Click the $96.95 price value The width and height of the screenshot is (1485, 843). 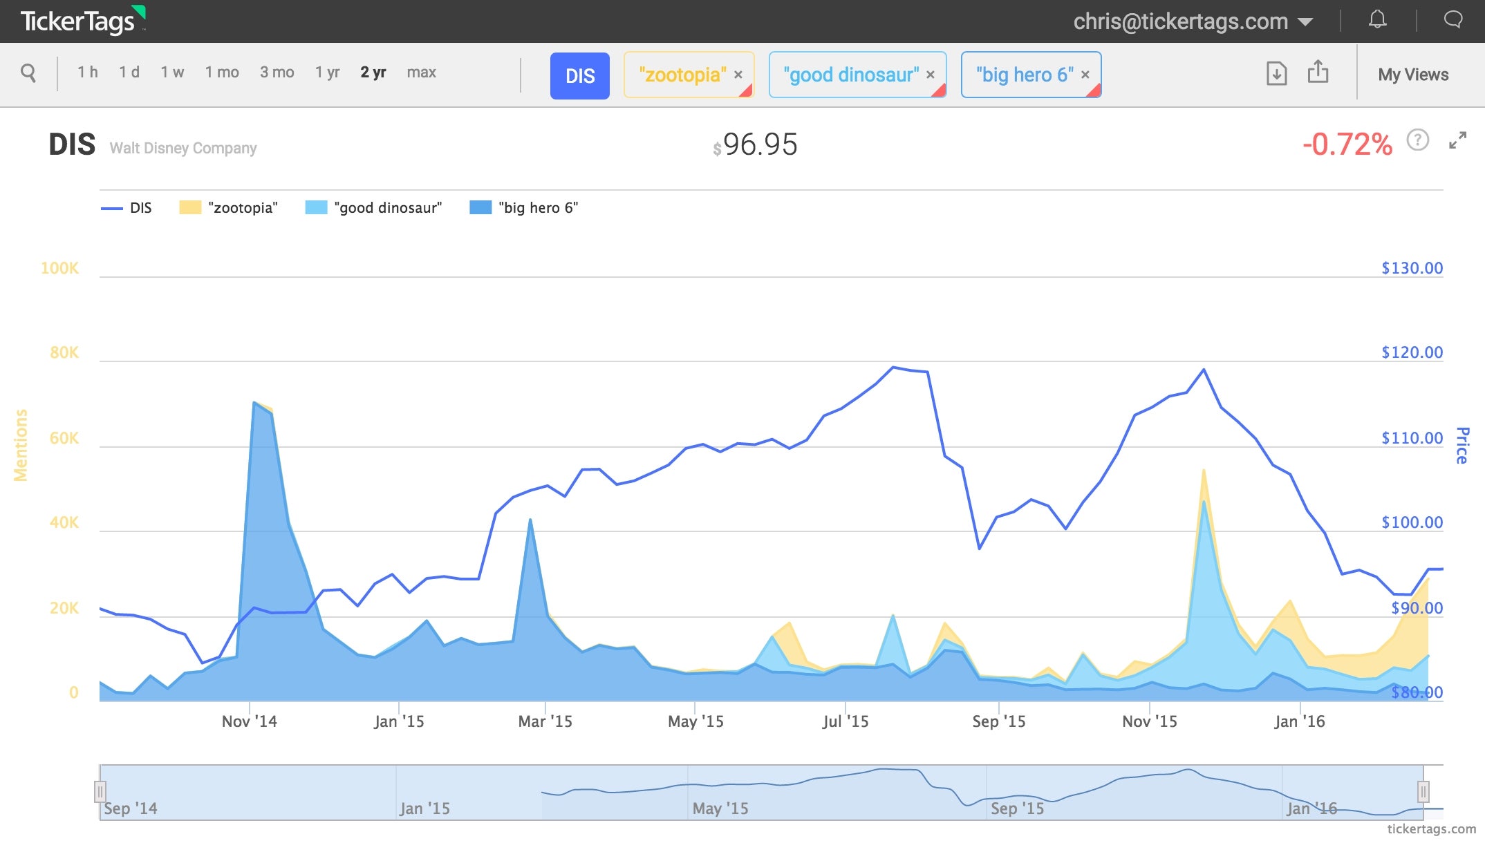tap(755, 145)
